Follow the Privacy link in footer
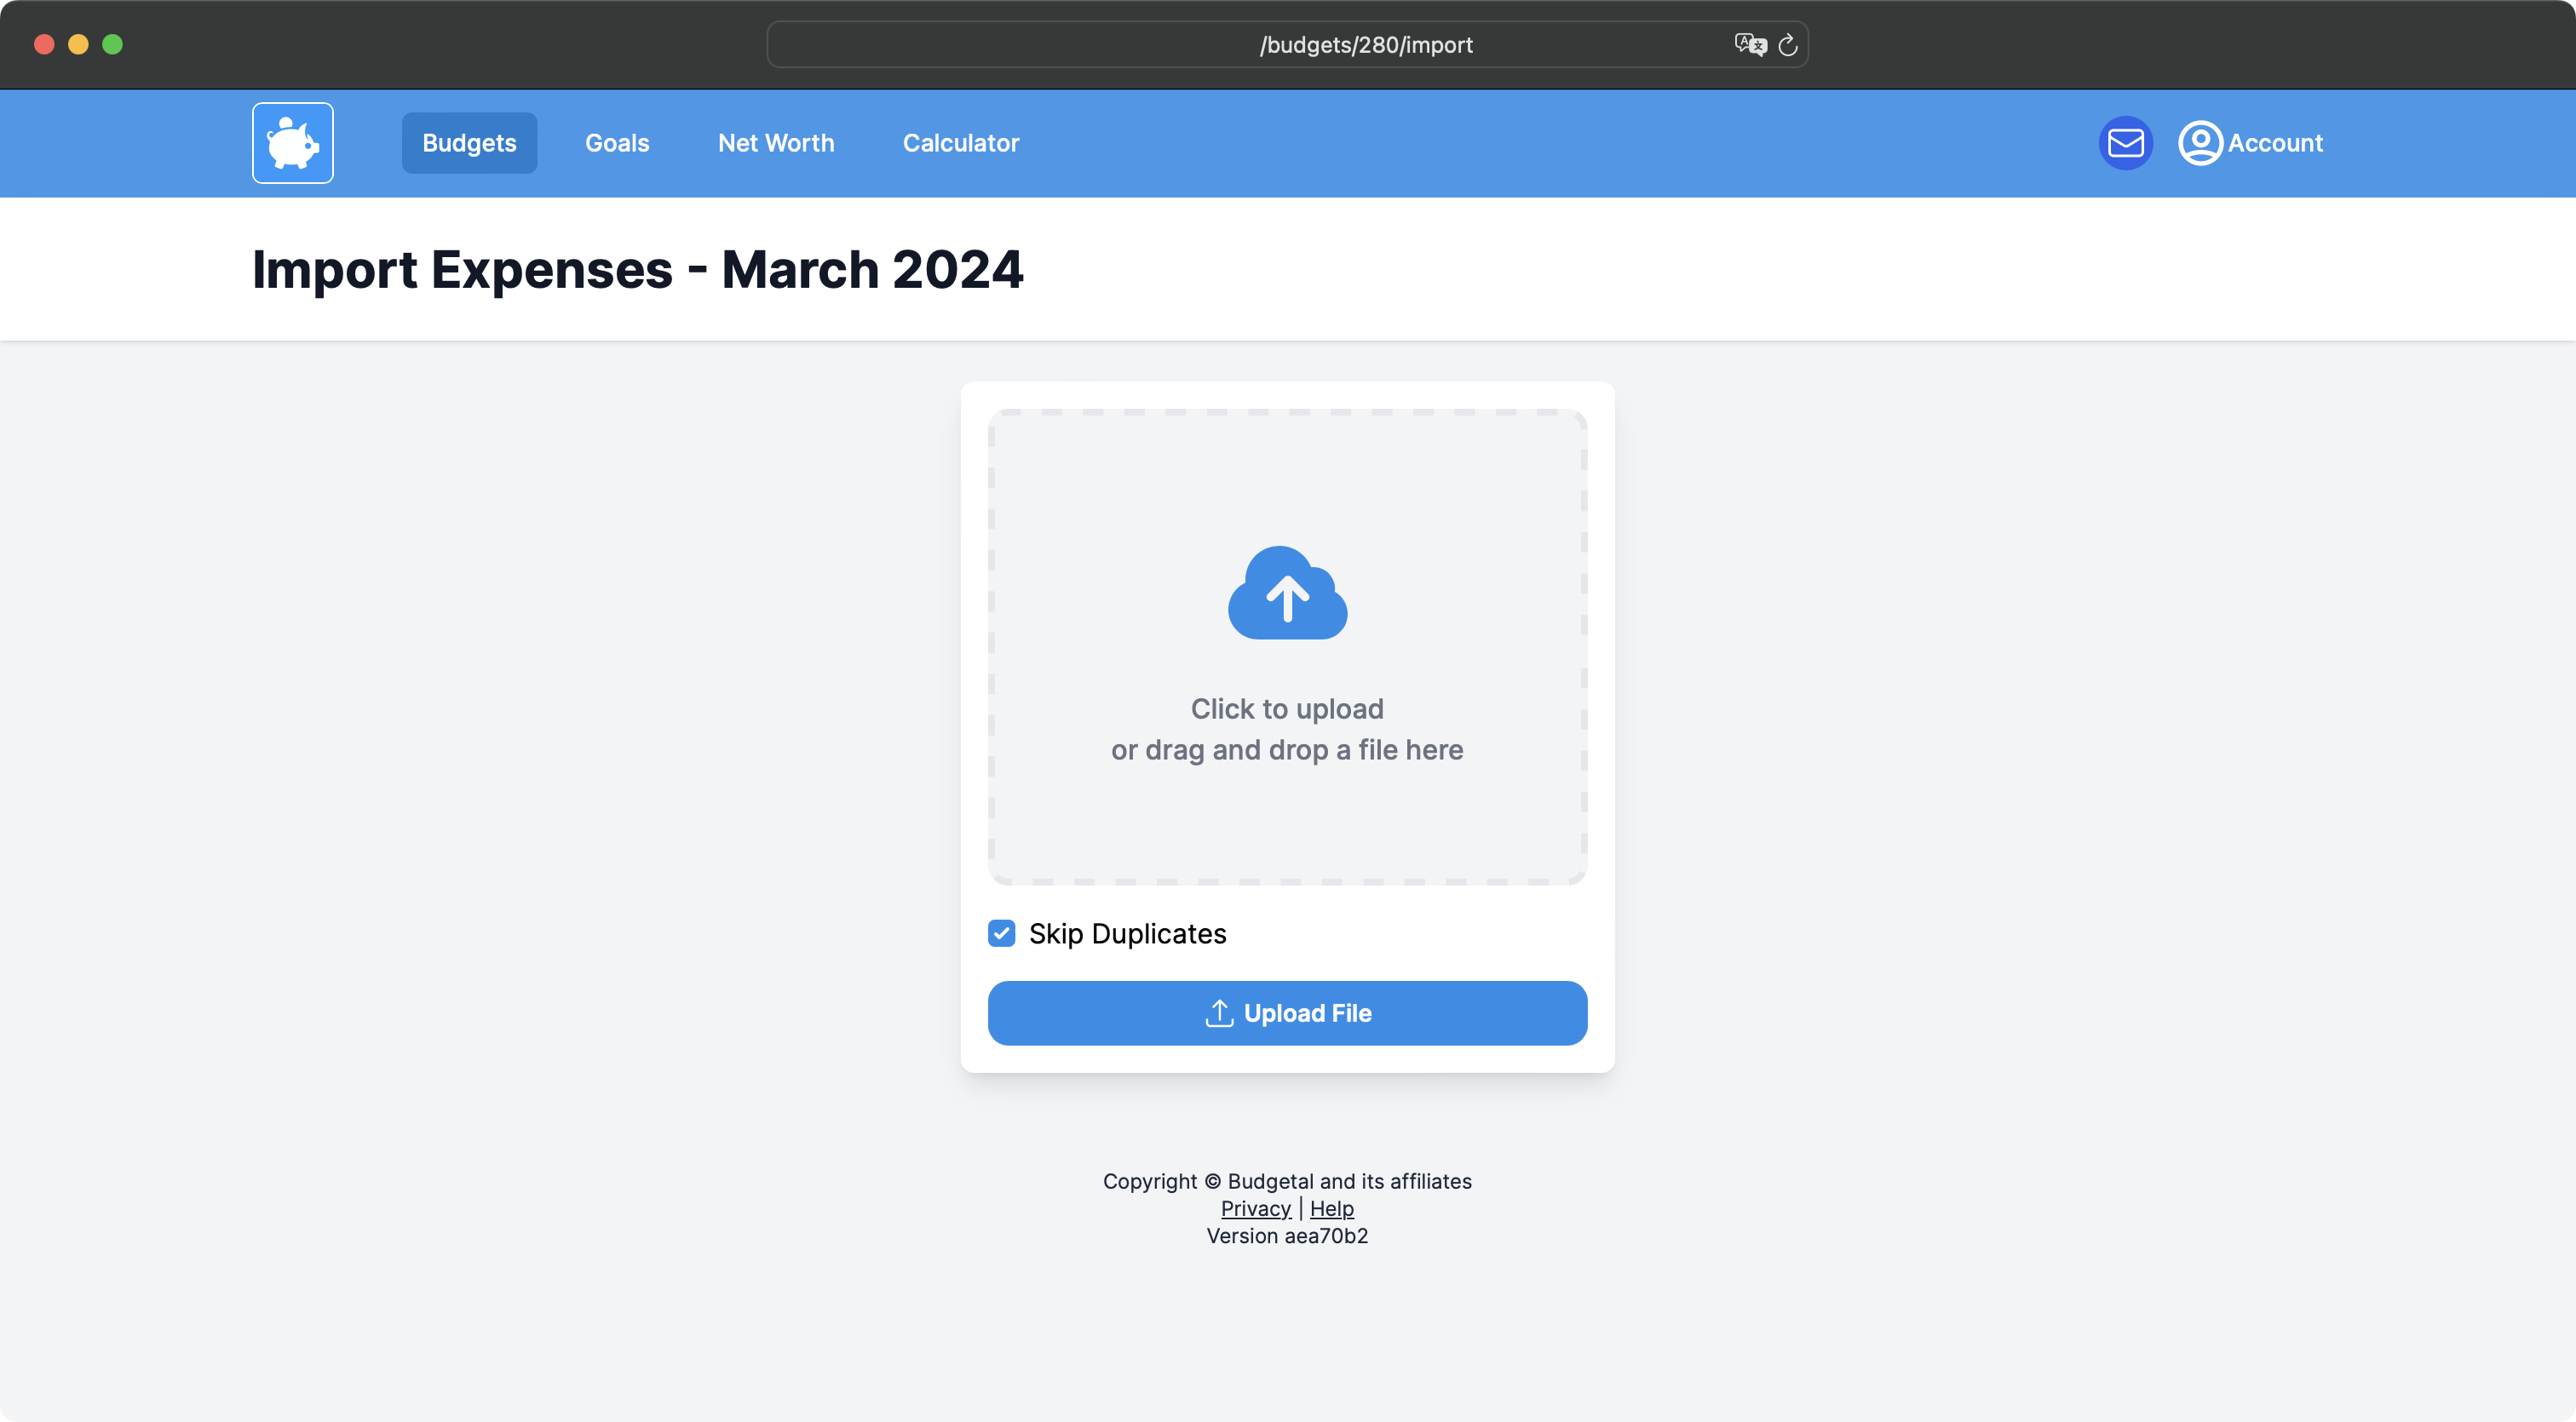 (x=1255, y=1208)
